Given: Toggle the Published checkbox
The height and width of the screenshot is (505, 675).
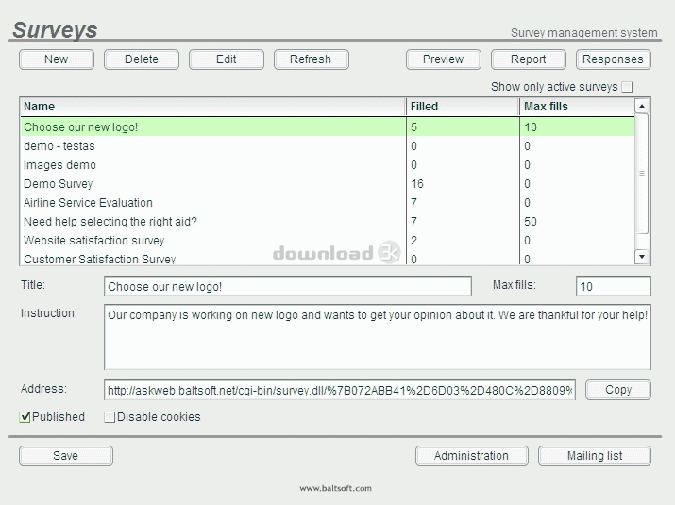Looking at the screenshot, I should (25, 417).
